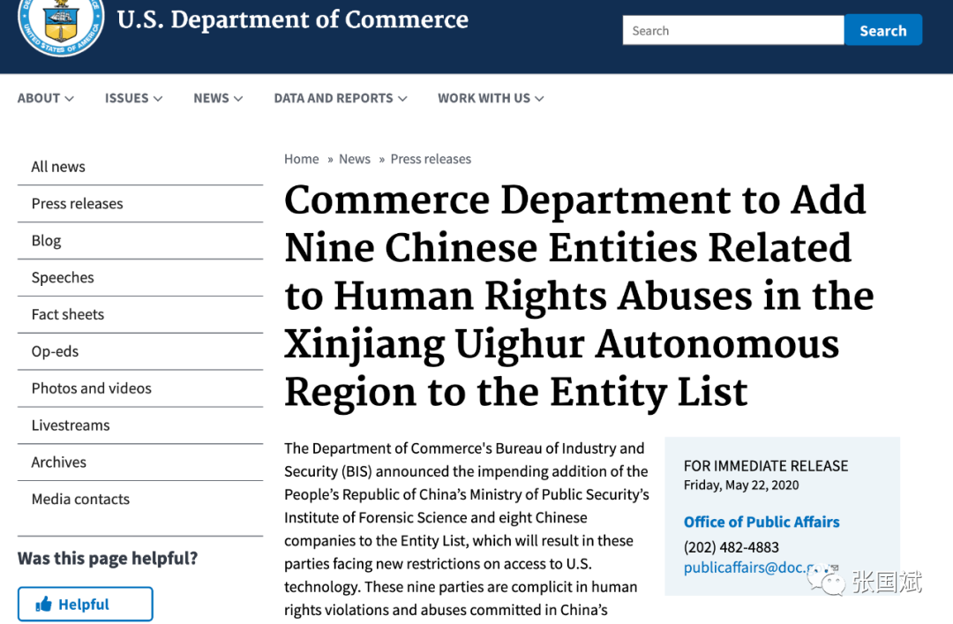This screenshot has width=953, height=624.
Task: Click inside the Search text field
Action: click(732, 30)
